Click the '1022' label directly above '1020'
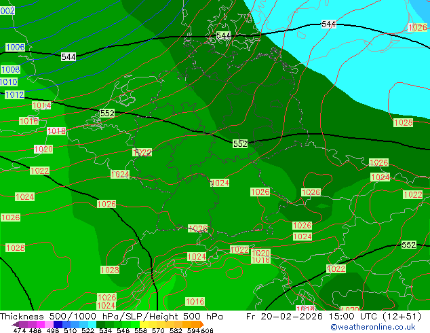Image resolution: width=430 pixels, height=333 pixels. [x=239, y=250]
